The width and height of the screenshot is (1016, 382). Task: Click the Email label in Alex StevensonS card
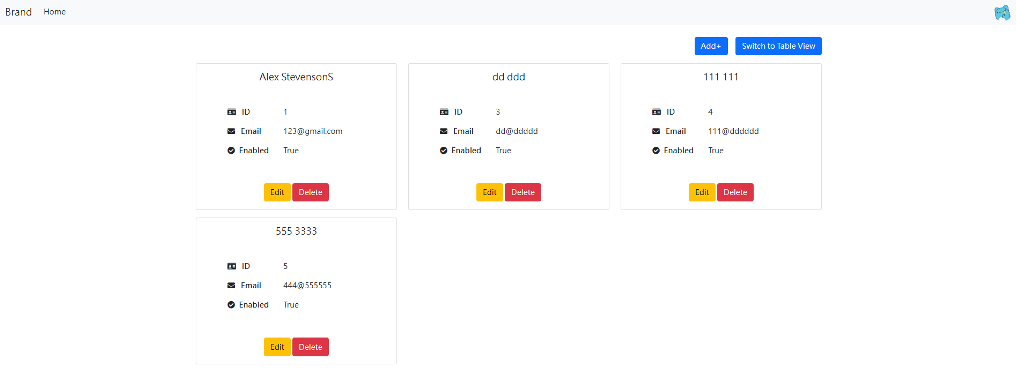click(251, 131)
